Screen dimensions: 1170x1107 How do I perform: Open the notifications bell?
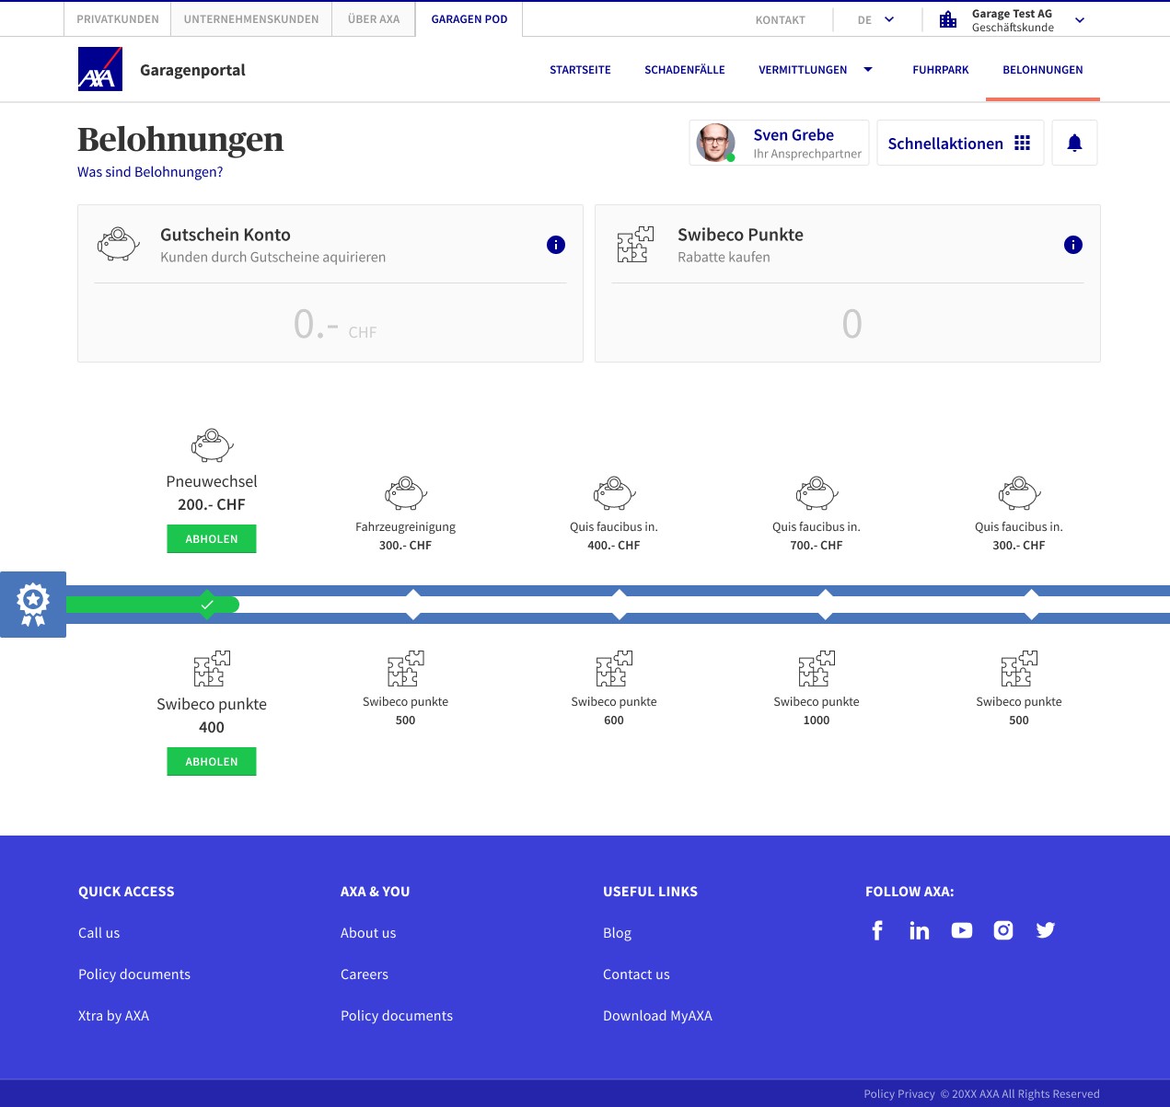click(x=1074, y=143)
